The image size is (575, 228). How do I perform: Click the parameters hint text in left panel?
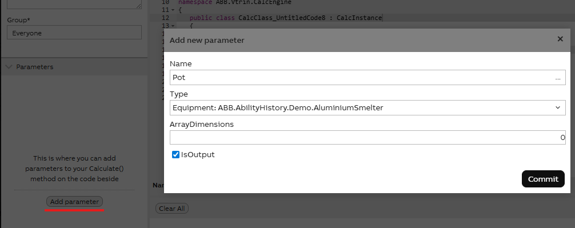(x=74, y=169)
